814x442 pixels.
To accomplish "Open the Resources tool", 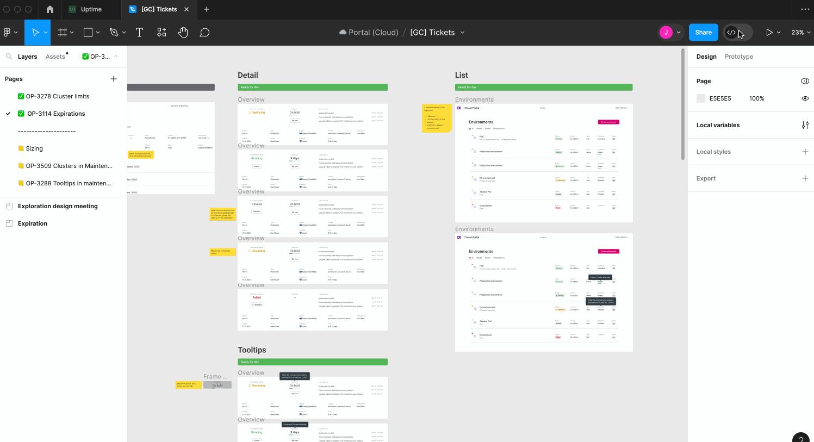I will pyautogui.click(x=161, y=33).
